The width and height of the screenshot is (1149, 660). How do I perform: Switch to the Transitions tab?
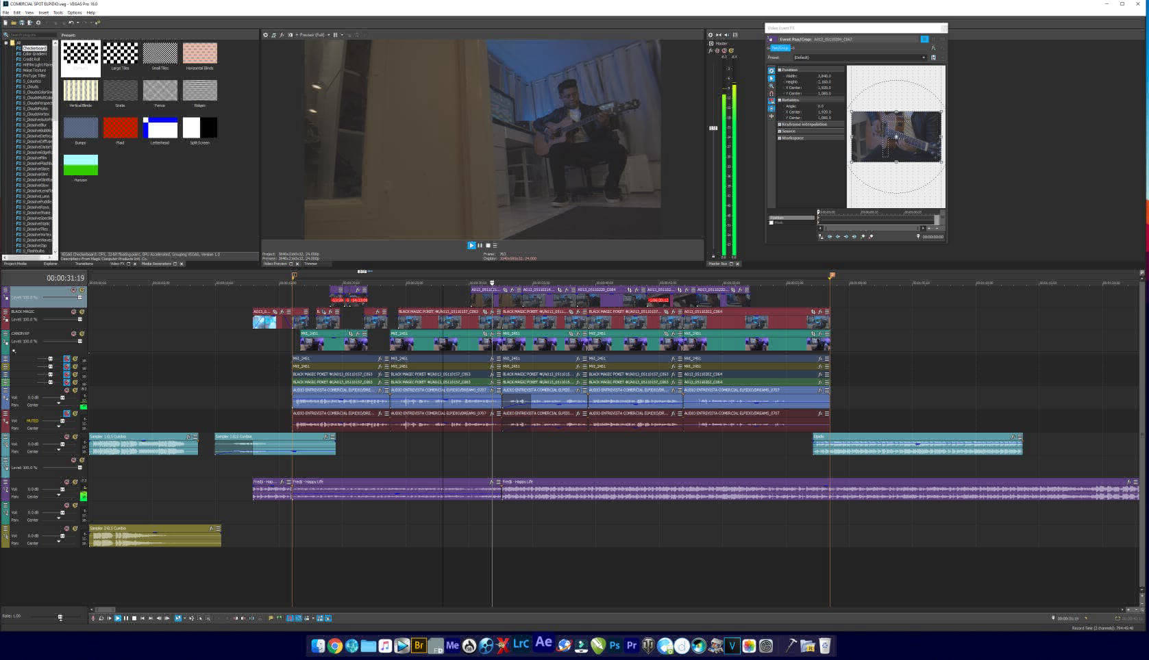[x=84, y=264]
